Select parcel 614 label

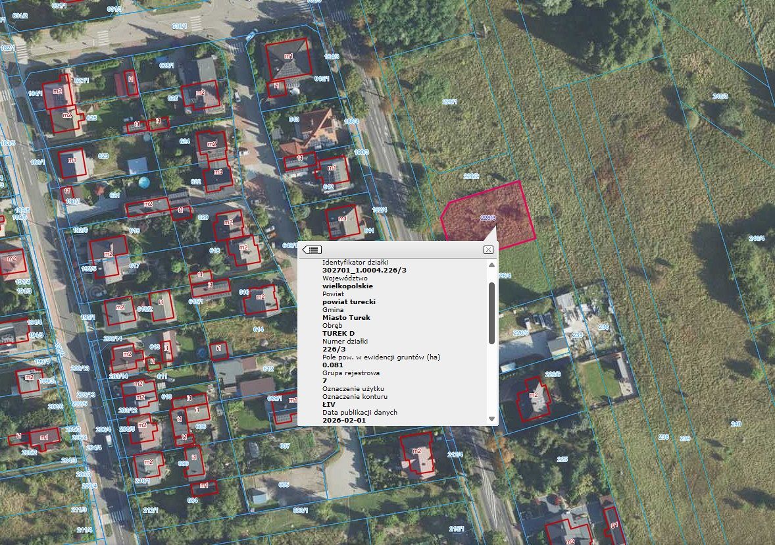coord(258,329)
